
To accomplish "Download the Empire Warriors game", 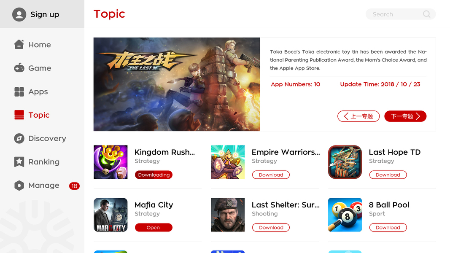I will (x=271, y=175).
